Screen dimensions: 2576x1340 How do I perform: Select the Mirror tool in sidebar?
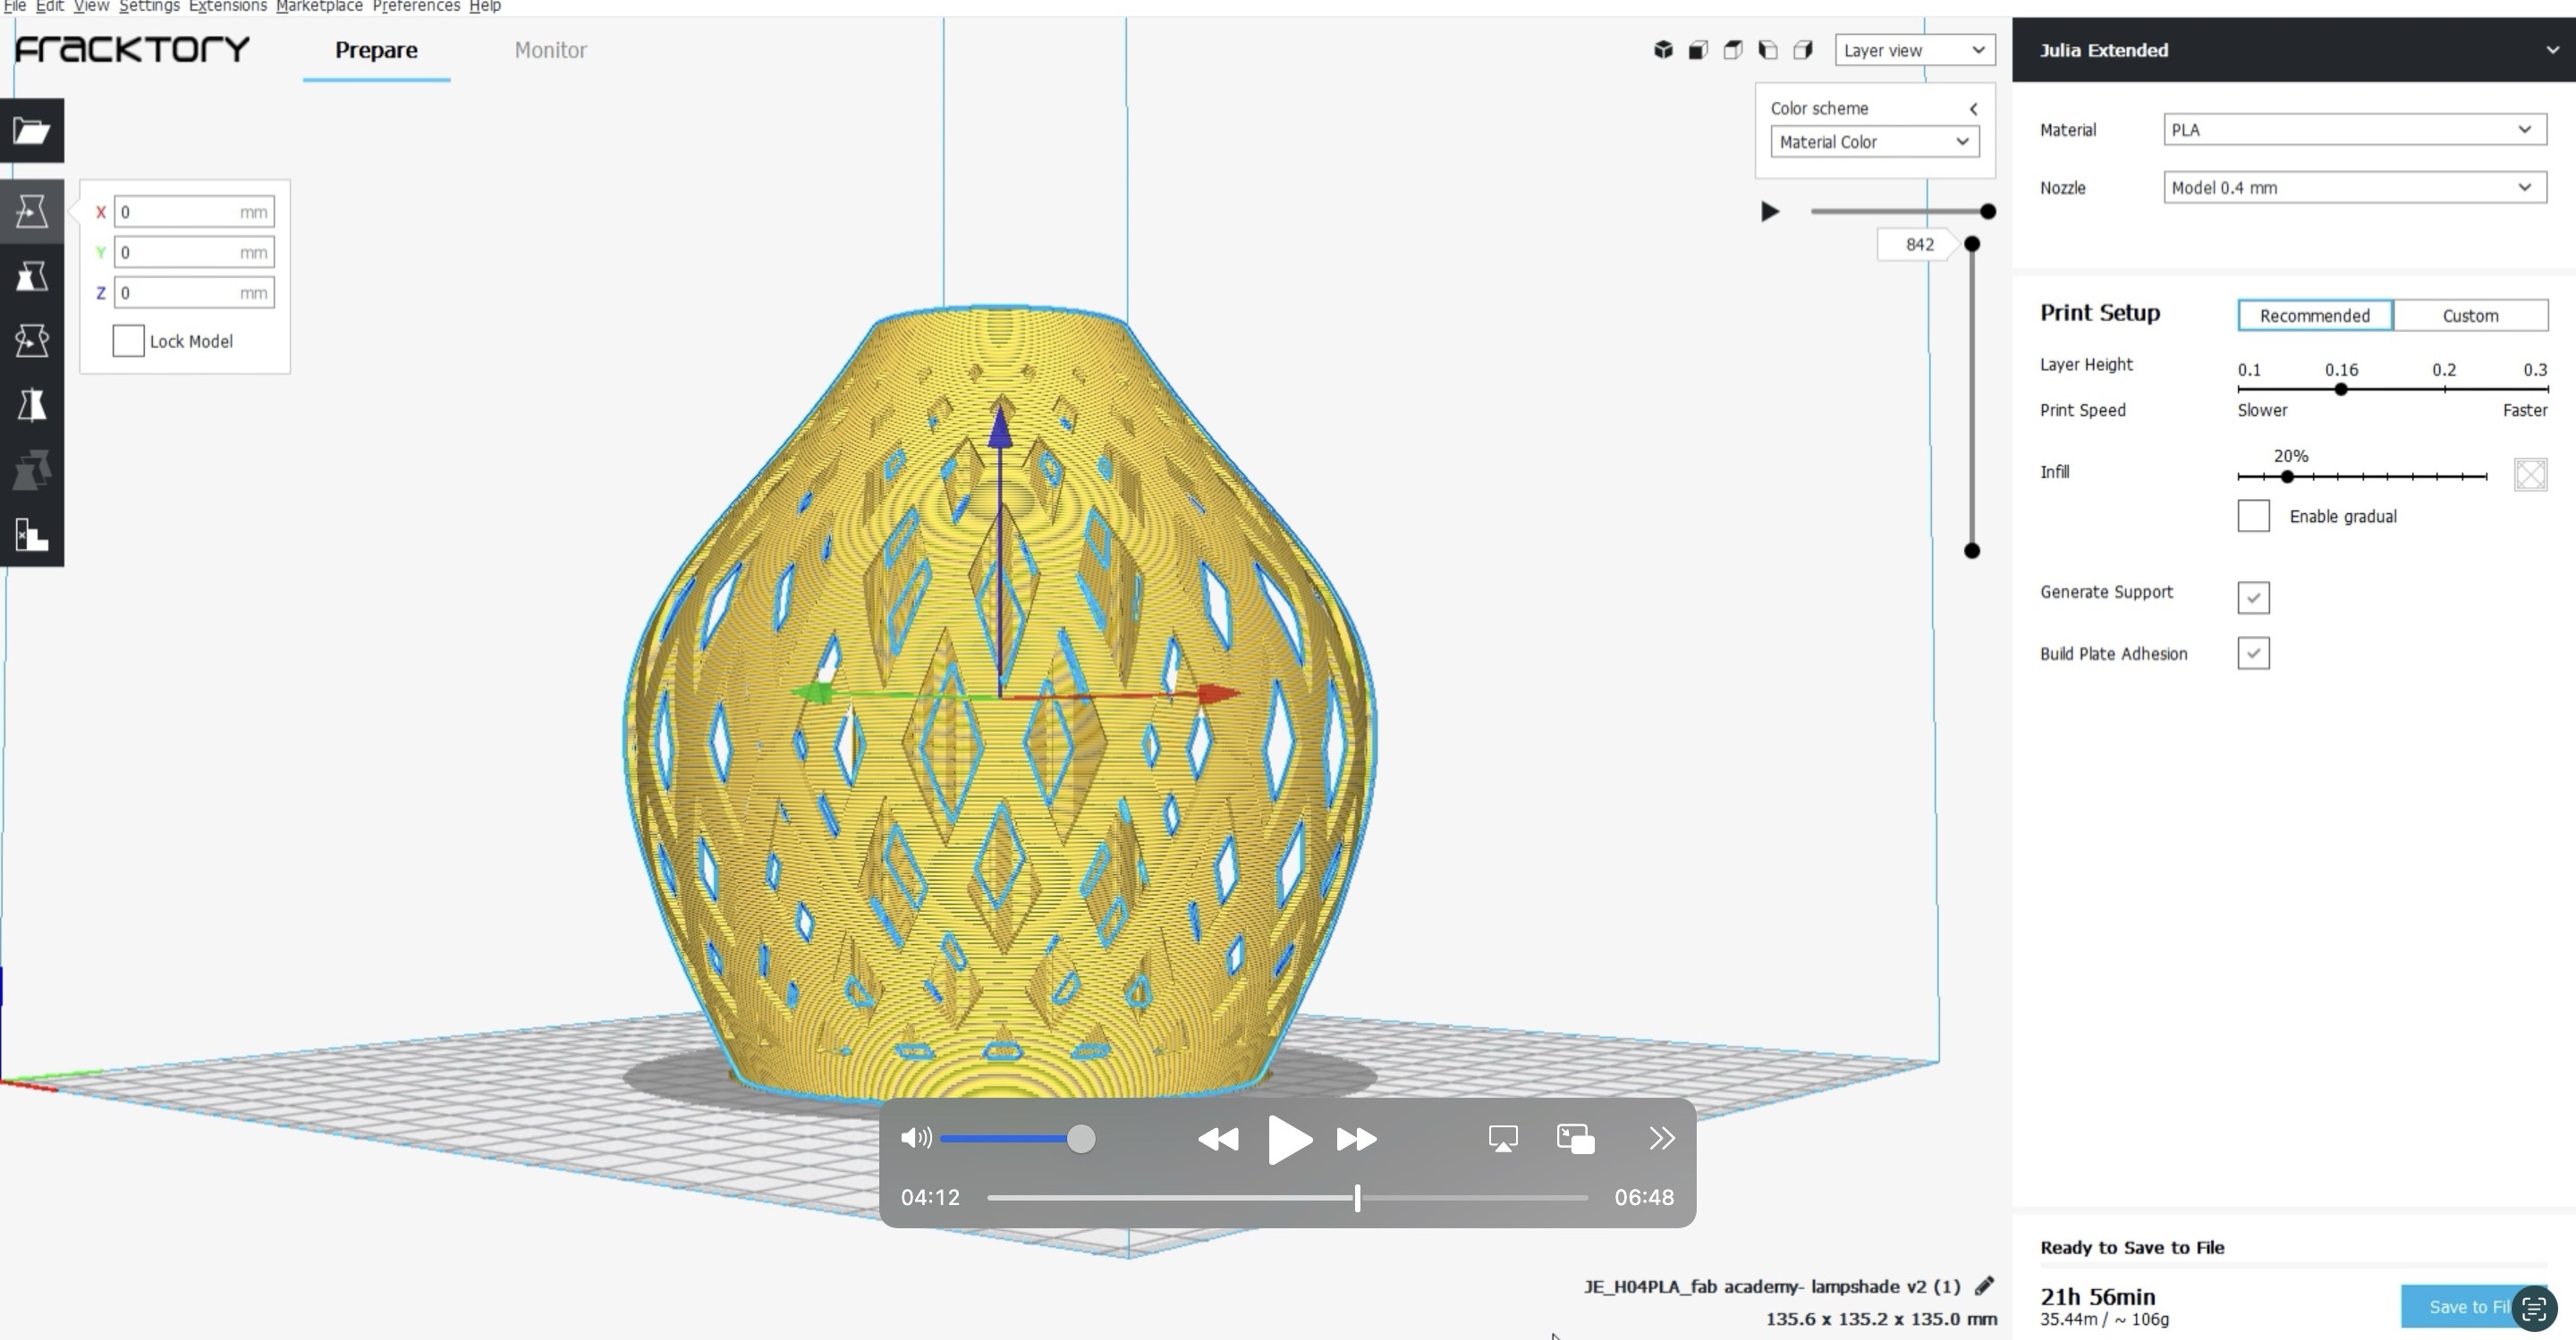tap(32, 405)
